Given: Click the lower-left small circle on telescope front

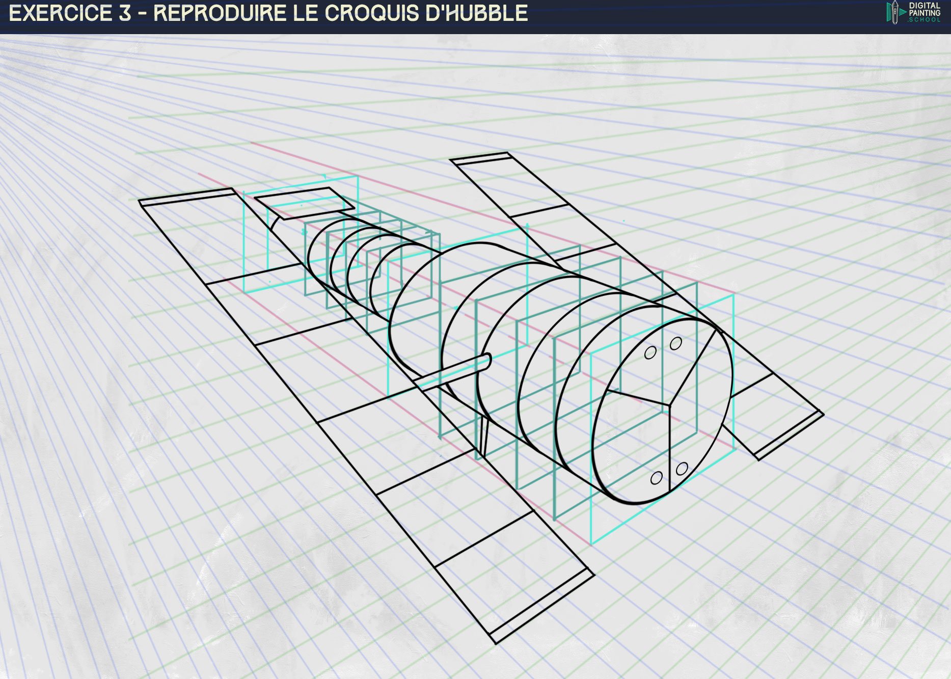Looking at the screenshot, I should (657, 478).
